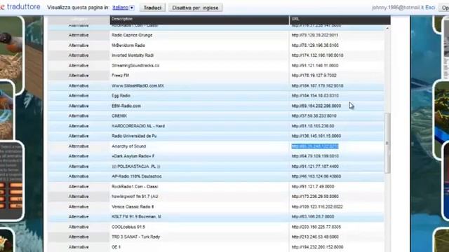Select the Radio Universidad de Pu description

click(x=134, y=136)
